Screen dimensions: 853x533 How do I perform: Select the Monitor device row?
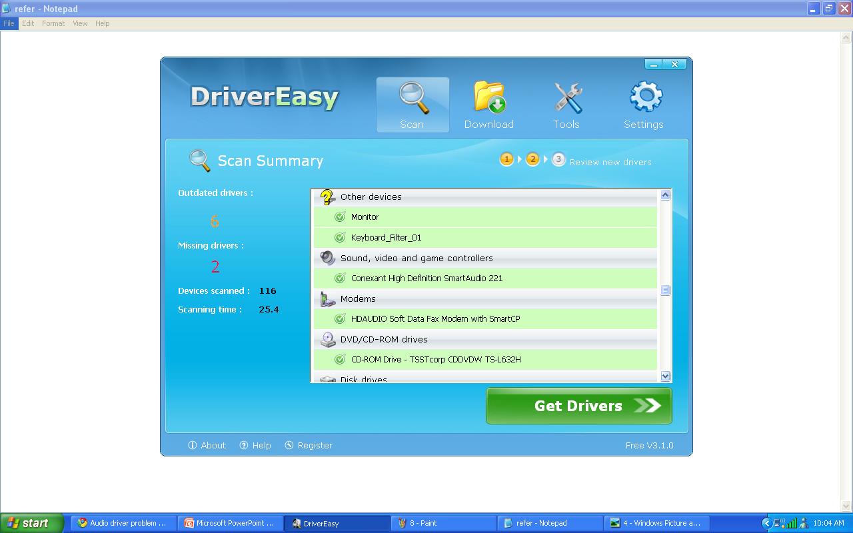486,217
